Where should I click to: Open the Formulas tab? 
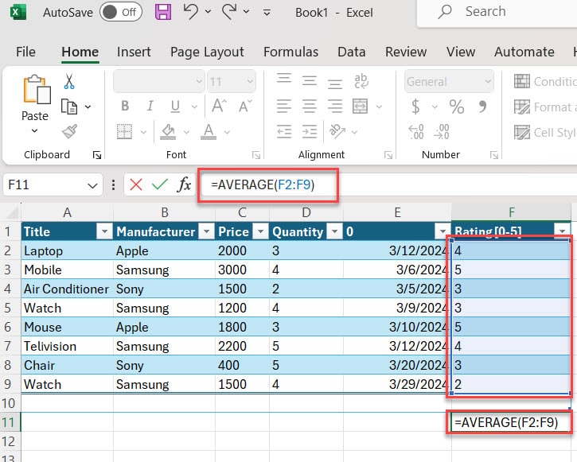[x=290, y=52]
